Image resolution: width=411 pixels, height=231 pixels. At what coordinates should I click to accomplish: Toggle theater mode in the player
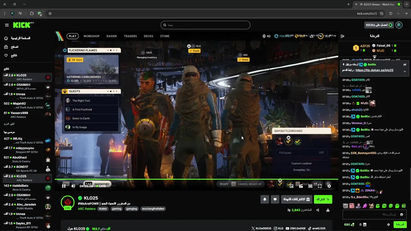point(310,186)
